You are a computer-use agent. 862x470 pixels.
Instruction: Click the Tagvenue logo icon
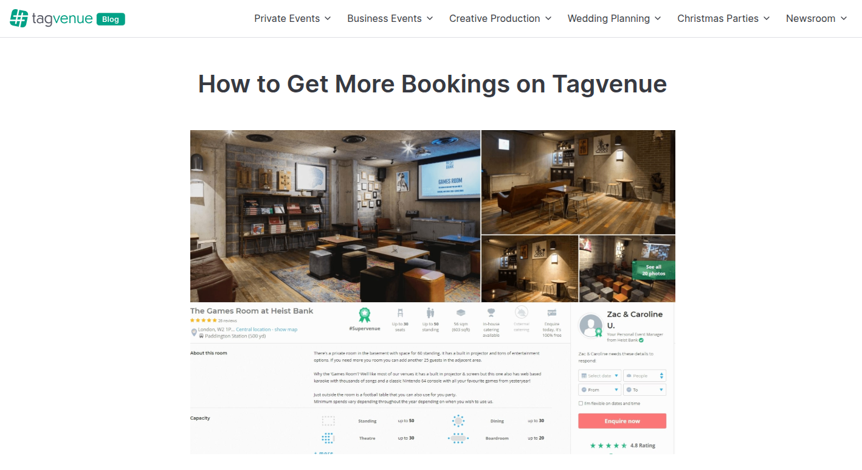pos(19,18)
